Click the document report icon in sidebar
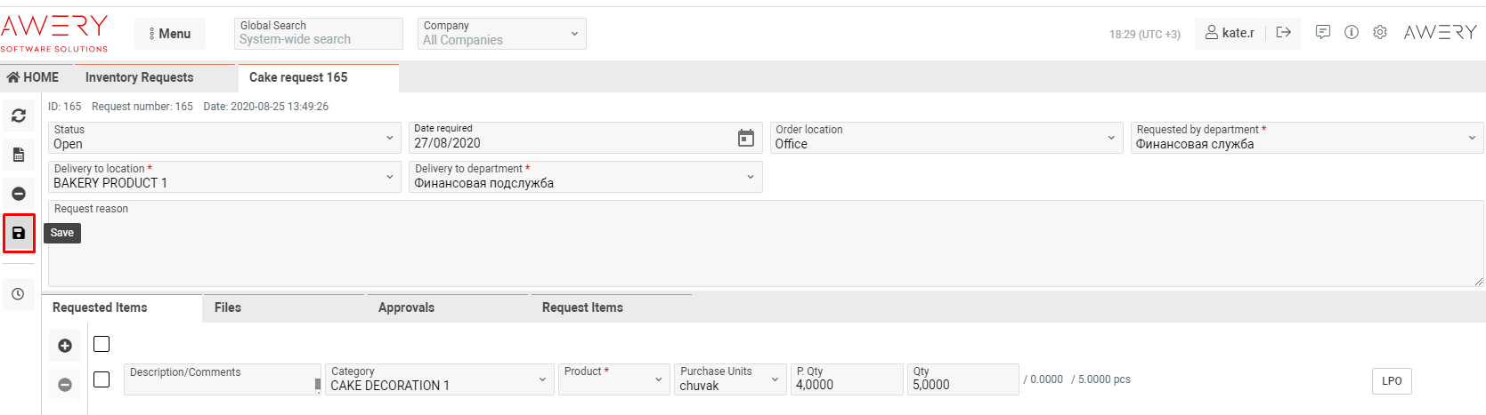This screenshot has width=1486, height=415. point(18,155)
